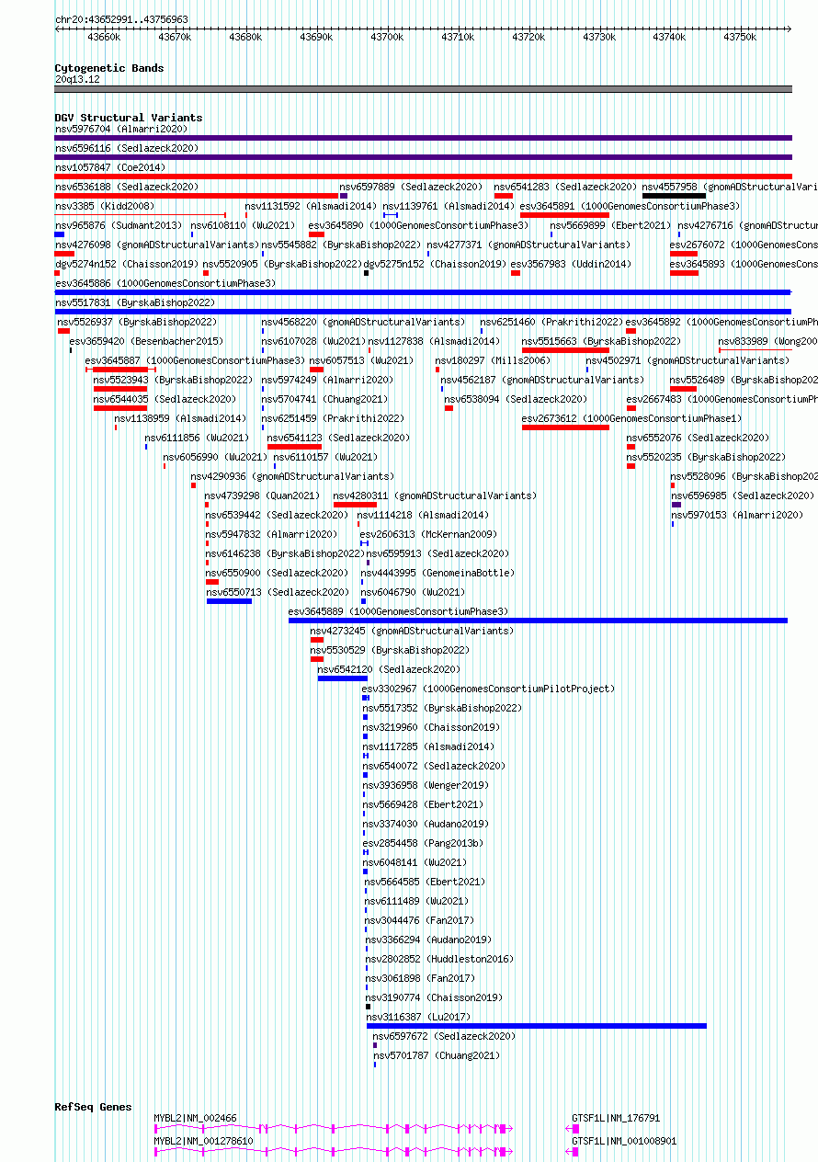Screen dimensions: 818x1162
Task: Open GTSF1L|NM_176791 gene label
Action: point(616,1118)
